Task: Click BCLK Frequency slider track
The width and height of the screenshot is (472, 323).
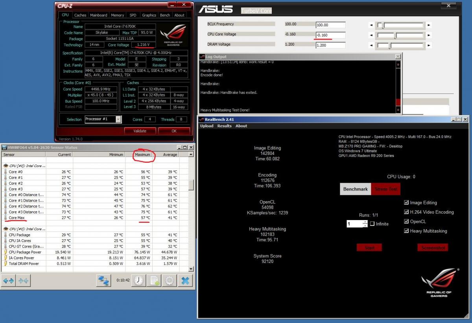Action: point(400,25)
